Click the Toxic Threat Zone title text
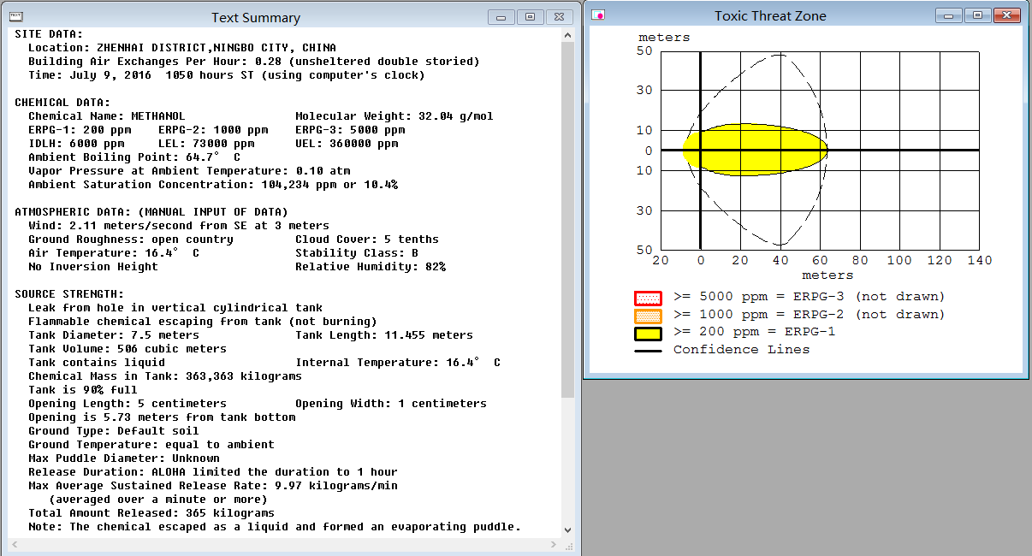The height and width of the screenshot is (556, 1032). click(770, 15)
